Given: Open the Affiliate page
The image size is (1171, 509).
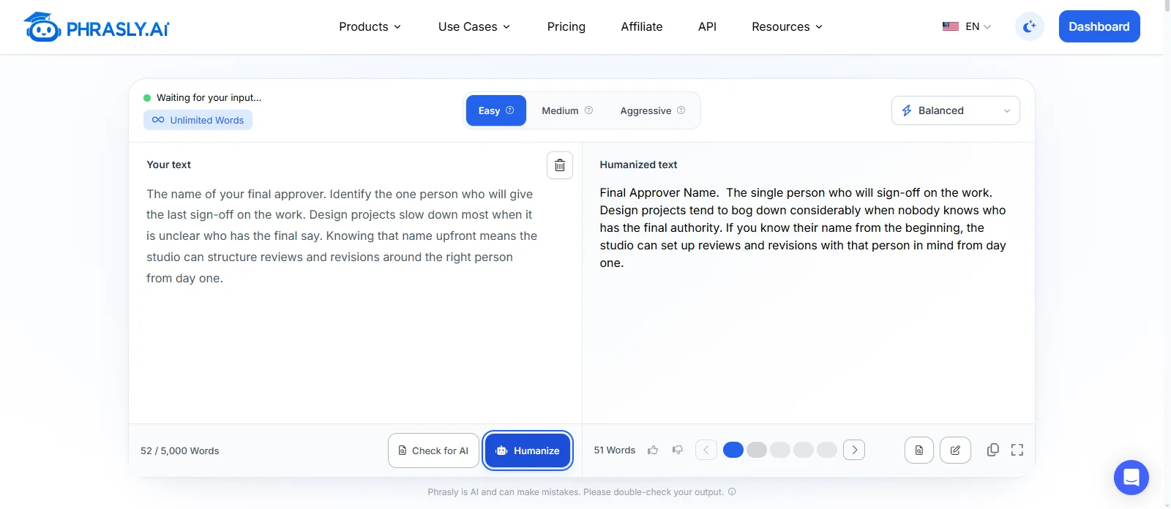Looking at the screenshot, I should tap(642, 26).
